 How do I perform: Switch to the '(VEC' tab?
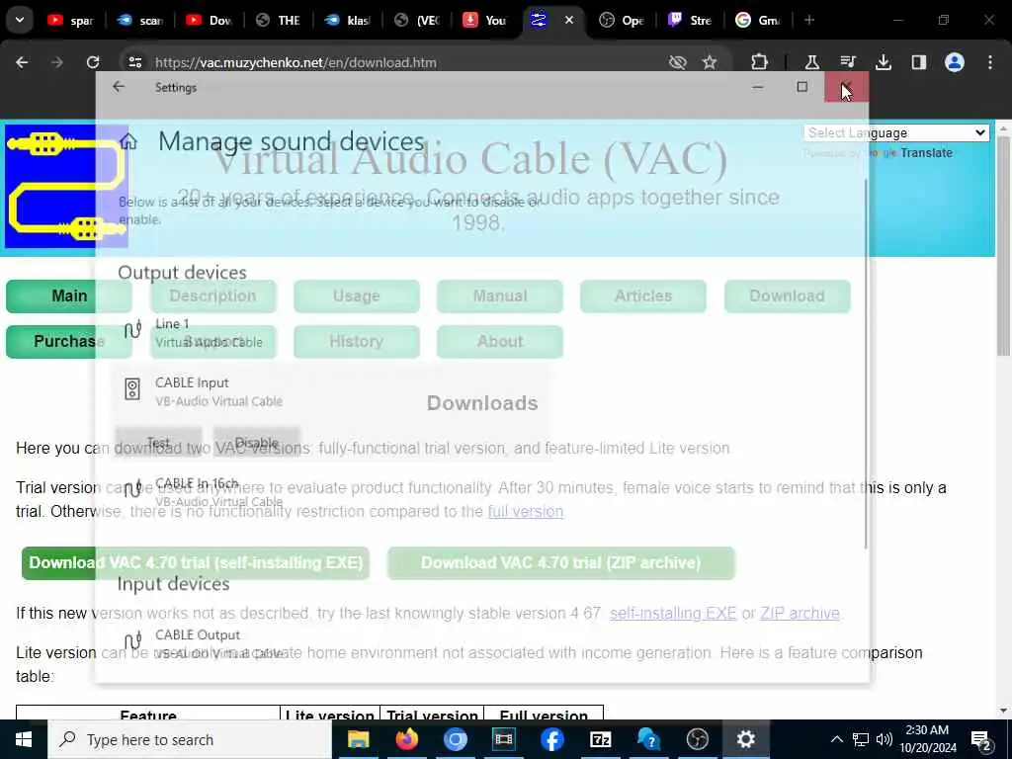[416, 20]
